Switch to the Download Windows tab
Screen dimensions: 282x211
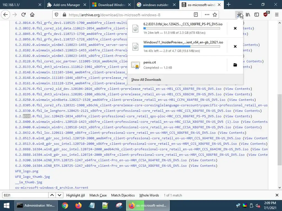tap(112, 4)
